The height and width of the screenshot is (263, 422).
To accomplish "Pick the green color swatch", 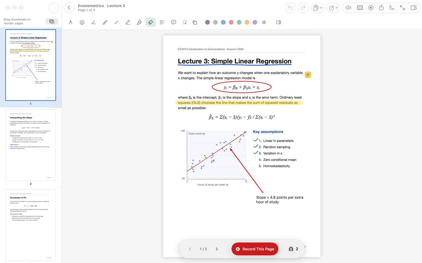I will pos(239,22).
